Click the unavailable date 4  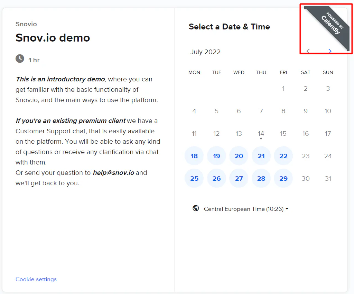click(x=194, y=111)
